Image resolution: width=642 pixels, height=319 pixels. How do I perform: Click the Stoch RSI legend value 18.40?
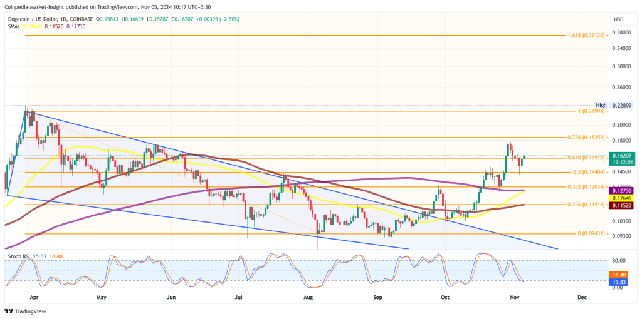pos(55,256)
